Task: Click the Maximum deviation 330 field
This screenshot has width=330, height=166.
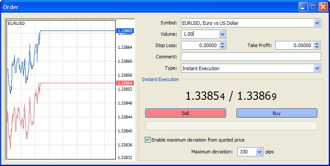Action: pyautogui.click(x=247, y=152)
